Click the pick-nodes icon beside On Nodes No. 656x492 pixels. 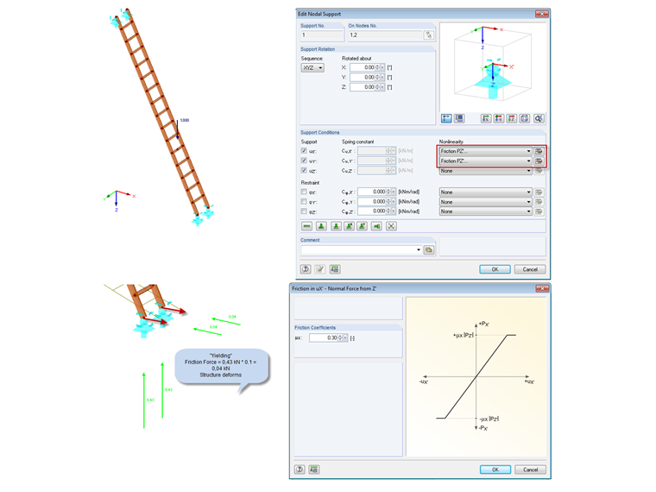point(428,35)
